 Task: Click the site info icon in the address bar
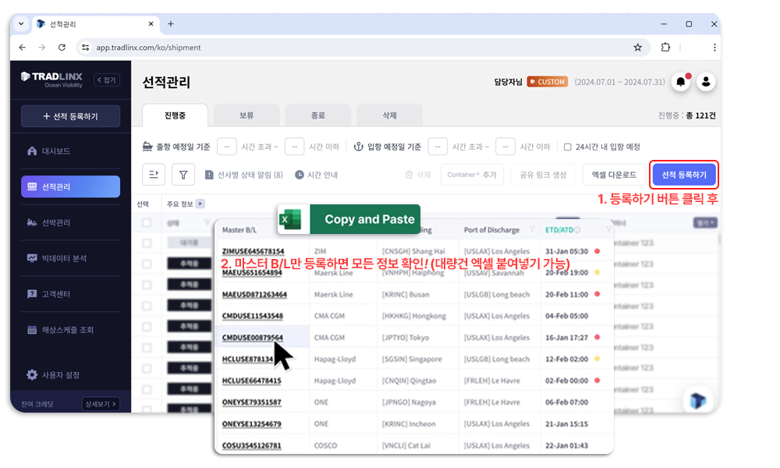[x=86, y=48]
